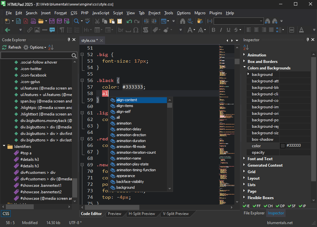Open the CSS menu
317x227 pixels.
(74, 13)
